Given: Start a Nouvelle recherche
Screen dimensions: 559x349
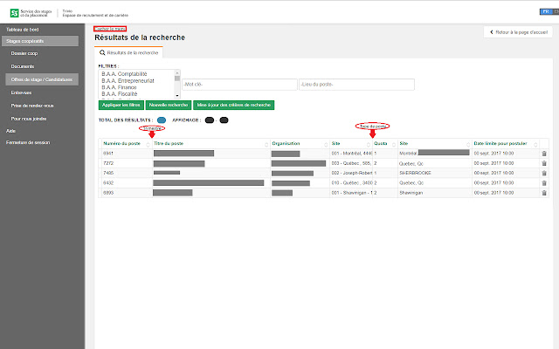Looking at the screenshot, I should click(x=169, y=105).
